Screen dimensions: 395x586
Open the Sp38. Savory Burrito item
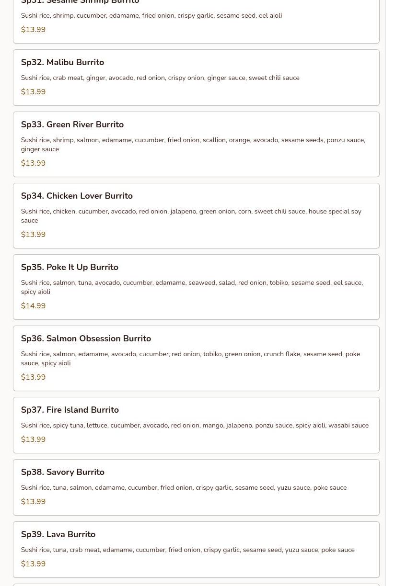pos(63,473)
